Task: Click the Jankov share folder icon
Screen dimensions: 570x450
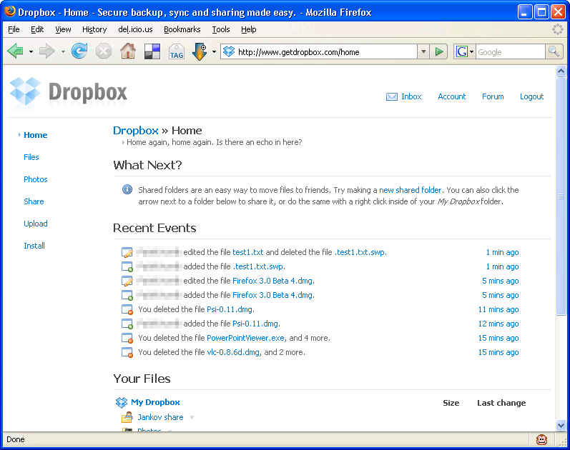Action: coord(127,417)
